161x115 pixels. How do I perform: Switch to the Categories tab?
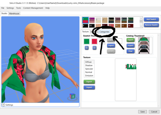104,32
